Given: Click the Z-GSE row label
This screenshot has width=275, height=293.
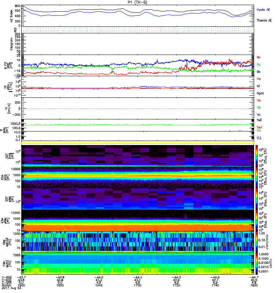Looking at the screenshot, I should click(7, 282).
